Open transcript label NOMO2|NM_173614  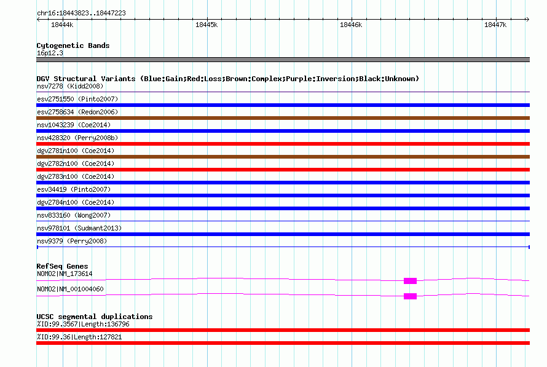coord(65,274)
